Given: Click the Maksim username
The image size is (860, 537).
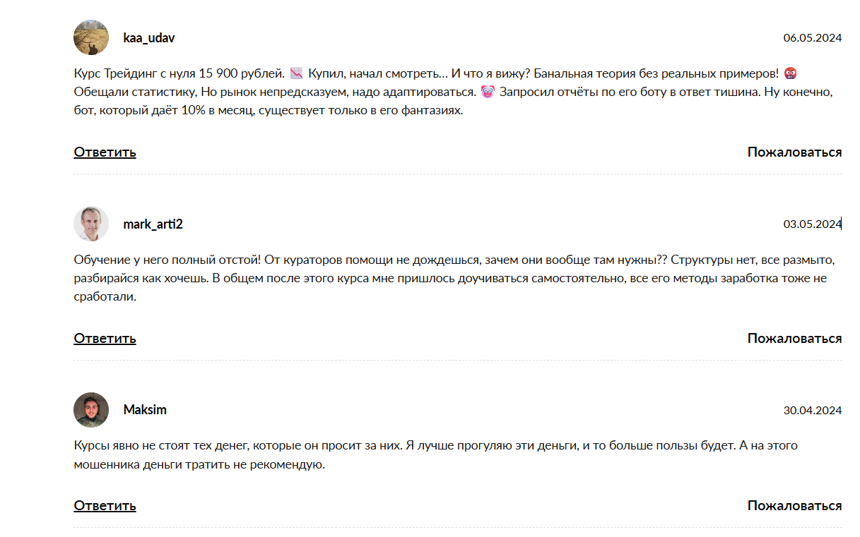Looking at the screenshot, I should tap(145, 410).
